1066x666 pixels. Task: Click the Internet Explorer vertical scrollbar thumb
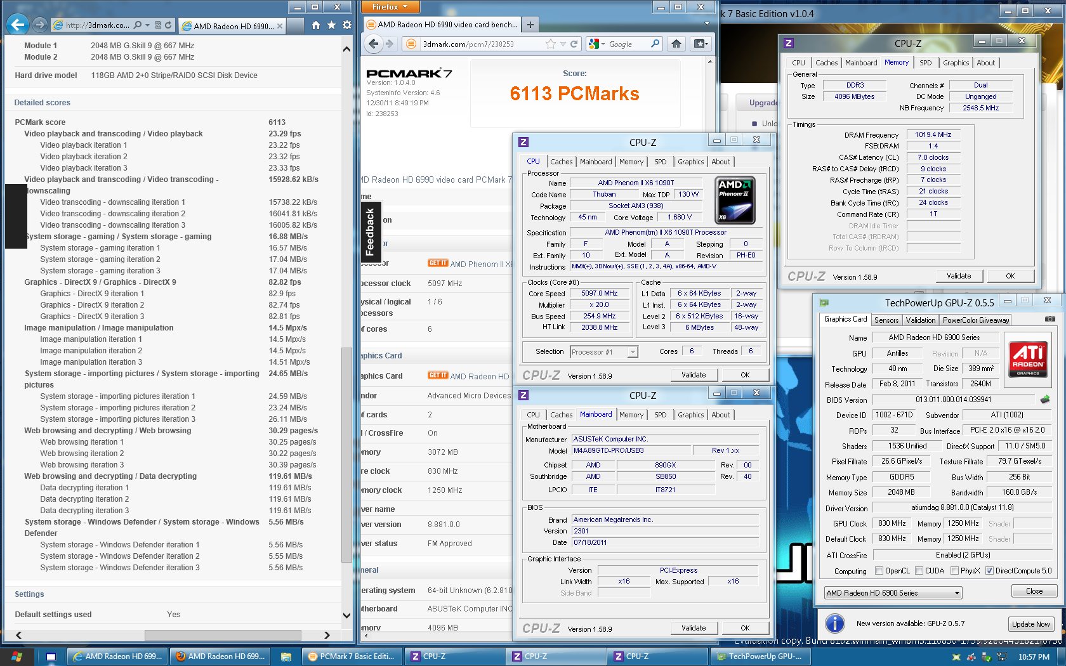click(346, 455)
